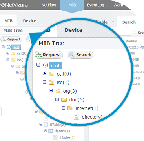Viewport: 144px width, 141px height.
Task: Expand the ccit(0) node in magnified tree
Action: (45, 74)
